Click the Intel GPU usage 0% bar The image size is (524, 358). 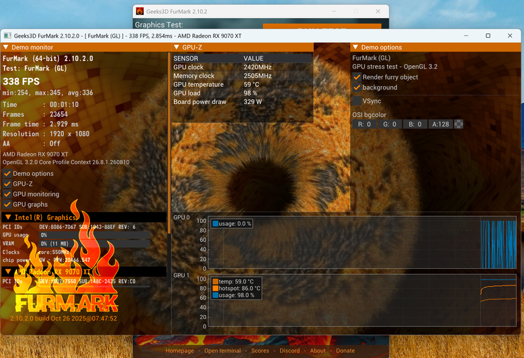[x=95, y=235]
